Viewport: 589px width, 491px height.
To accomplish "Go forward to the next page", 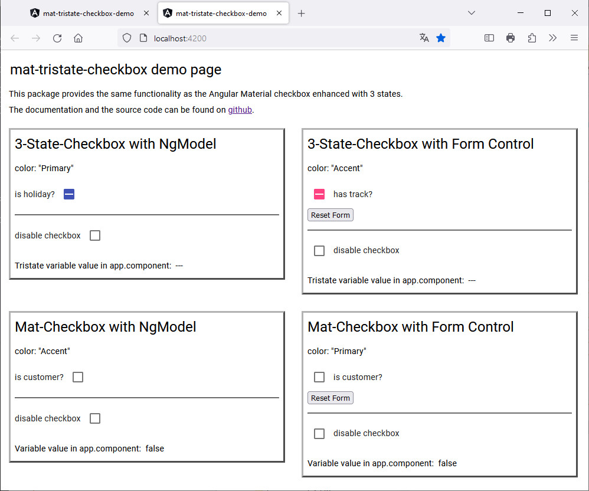I will [x=35, y=38].
